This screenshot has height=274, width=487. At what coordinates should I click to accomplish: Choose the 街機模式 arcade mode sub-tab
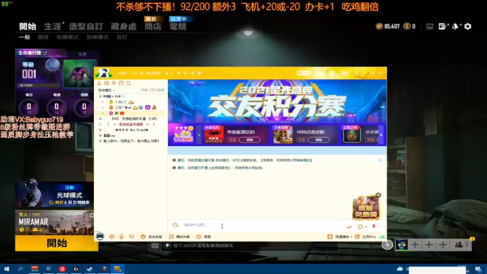68,37
